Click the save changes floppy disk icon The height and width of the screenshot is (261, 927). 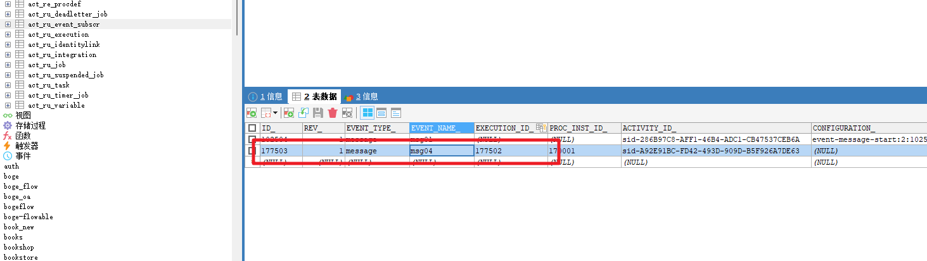tap(318, 113)
